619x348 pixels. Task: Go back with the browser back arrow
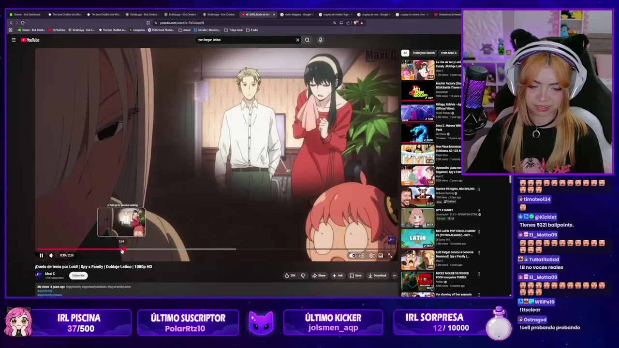click(x=11, y=23)
